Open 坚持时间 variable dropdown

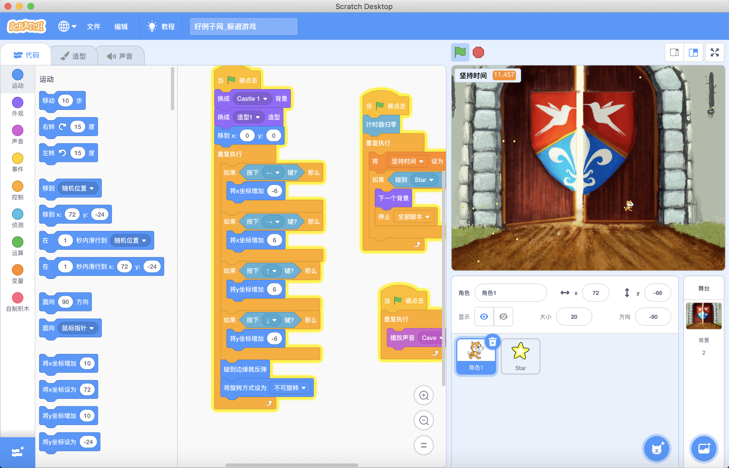(407, 161)
